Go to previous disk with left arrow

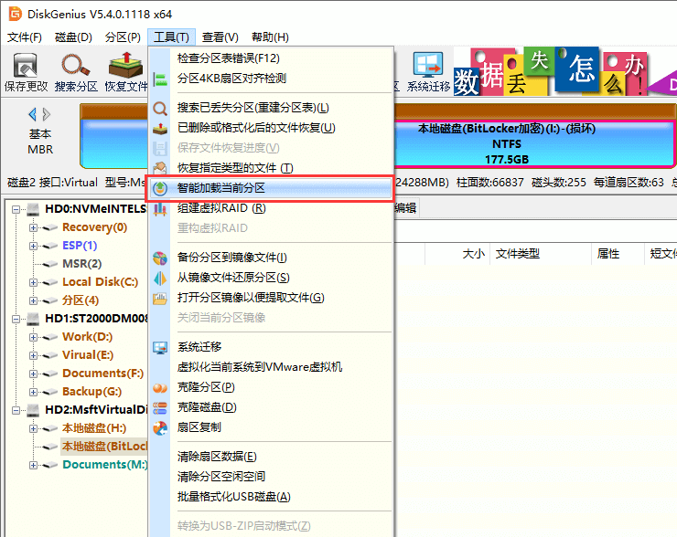(32, 115)
